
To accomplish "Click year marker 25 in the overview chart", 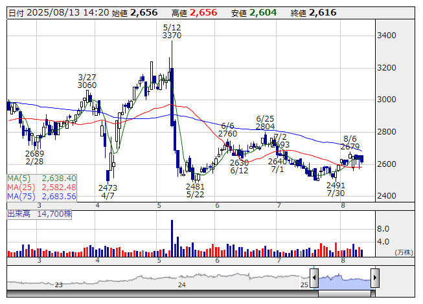I will (304, 285).
